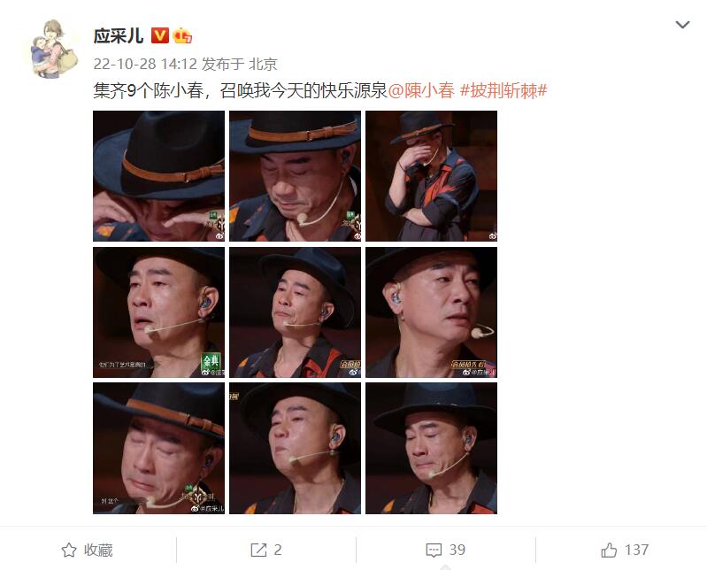Click the crown membership badge icon

(182, 35)
